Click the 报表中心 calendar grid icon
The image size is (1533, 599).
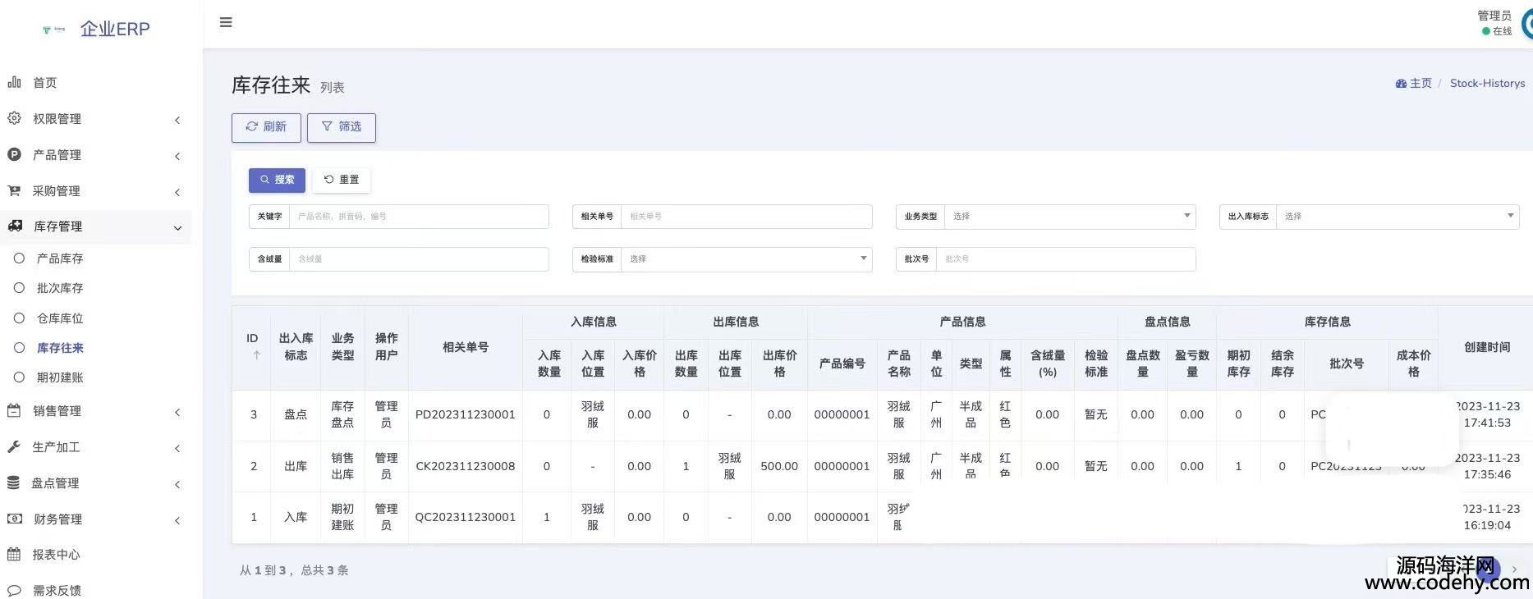point(14,554)
